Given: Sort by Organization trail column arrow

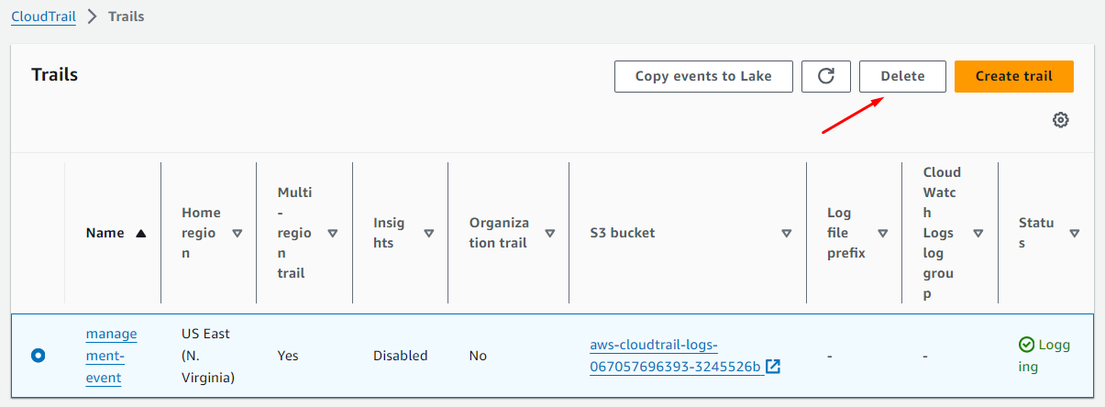Looking at the screenshot, I should click(549, 233).
